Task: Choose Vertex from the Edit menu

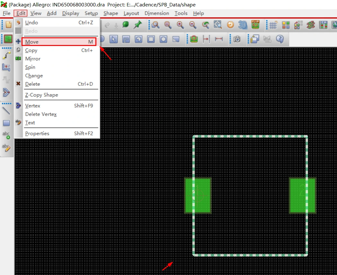Action: click(57, 106)
